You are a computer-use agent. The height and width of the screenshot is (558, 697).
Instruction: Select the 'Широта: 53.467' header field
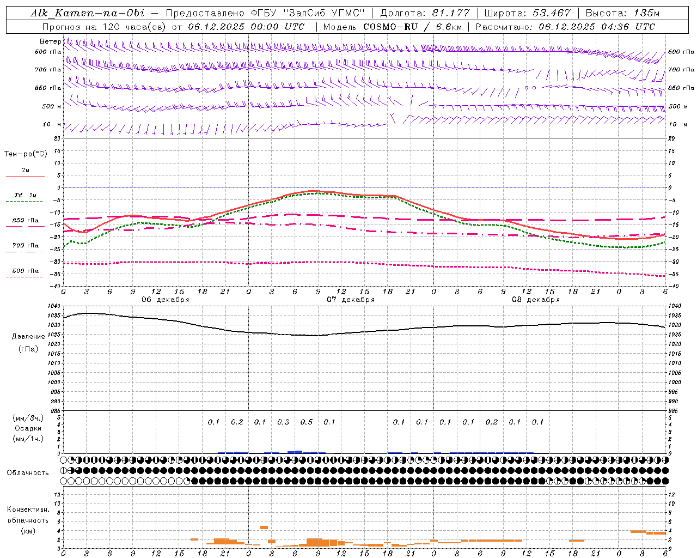click(527, 13)
